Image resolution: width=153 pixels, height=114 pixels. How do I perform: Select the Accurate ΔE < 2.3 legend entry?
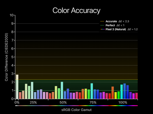(x=115, y=21)
